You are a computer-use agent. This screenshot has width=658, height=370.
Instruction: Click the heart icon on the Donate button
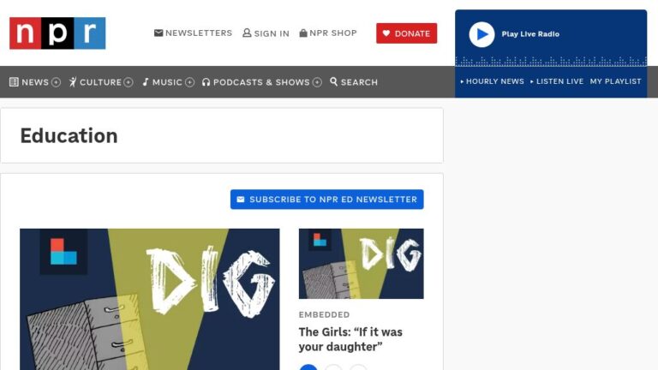386,33
